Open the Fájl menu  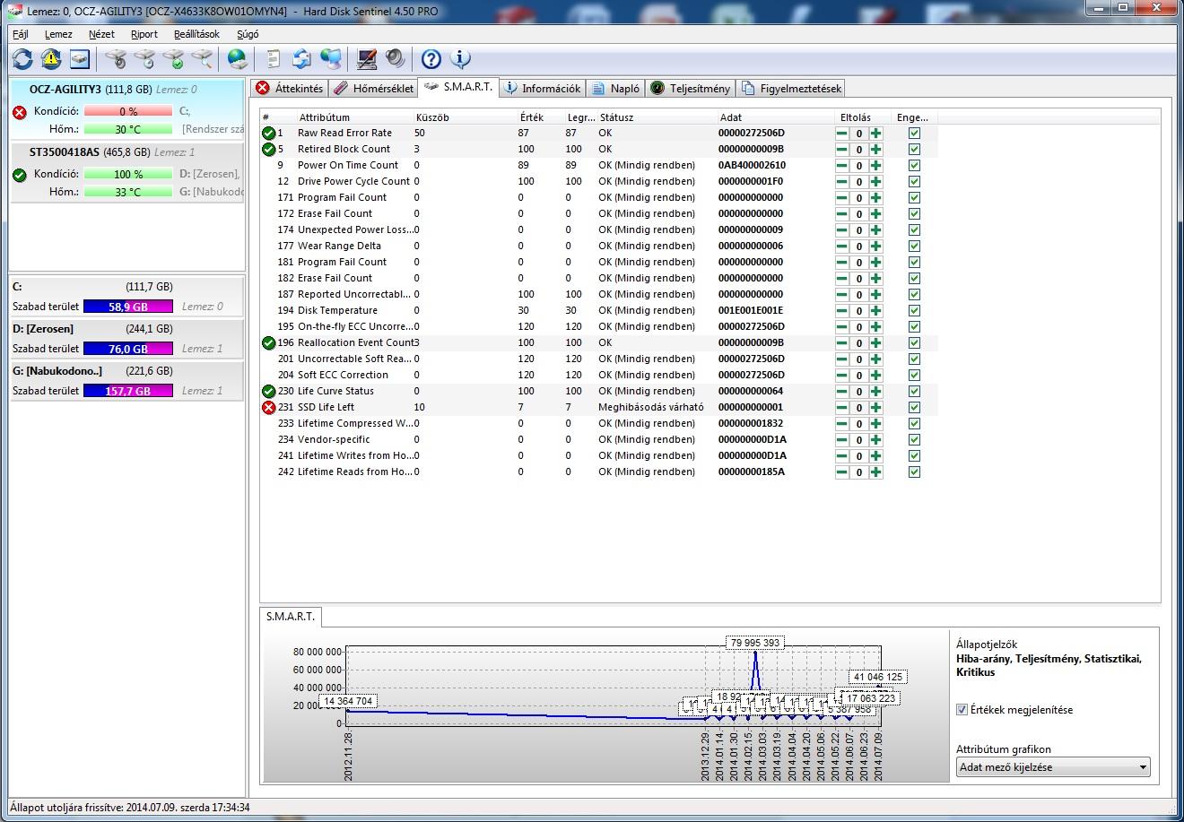point(20,34)
